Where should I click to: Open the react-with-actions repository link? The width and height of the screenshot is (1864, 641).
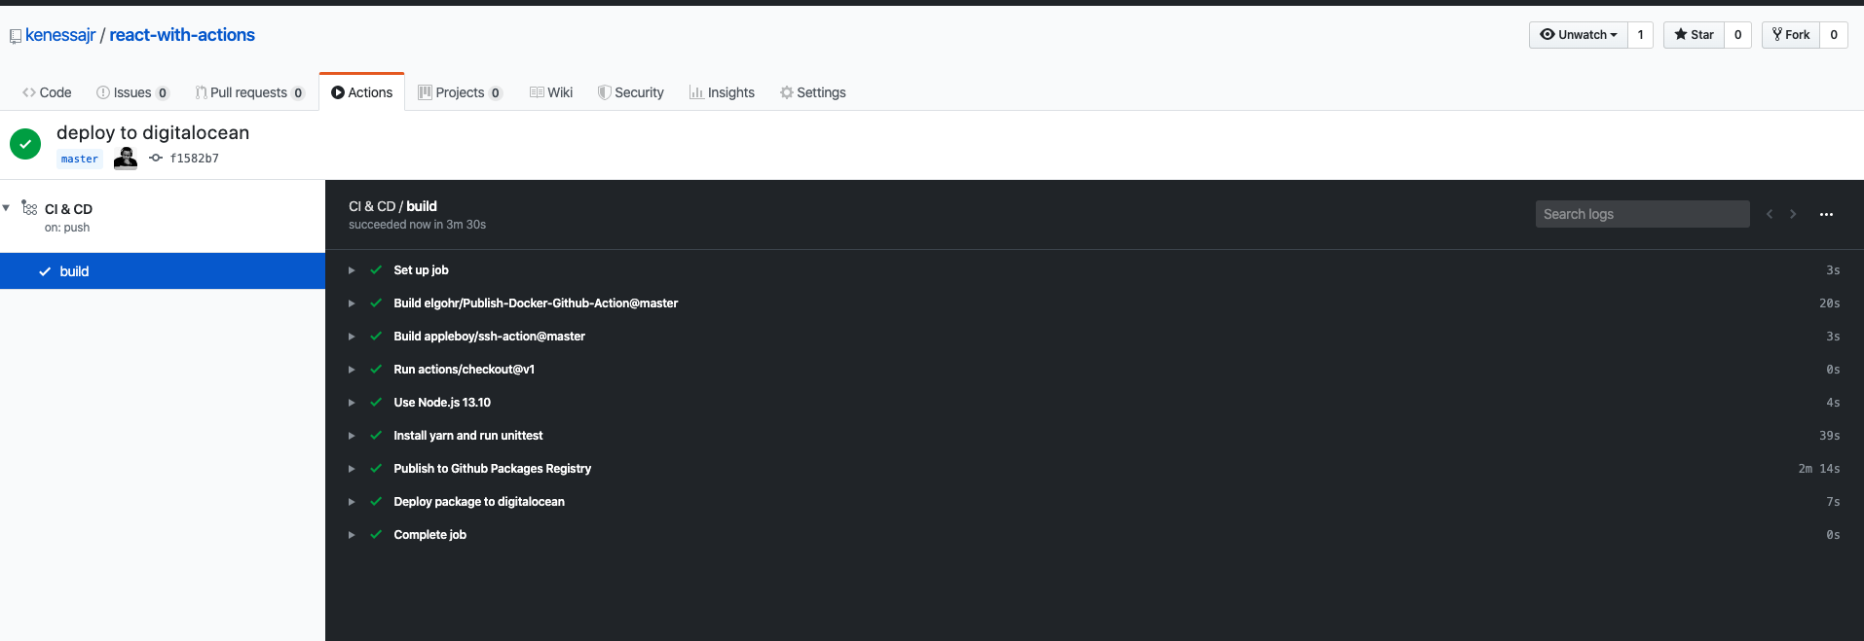[182, 35]
